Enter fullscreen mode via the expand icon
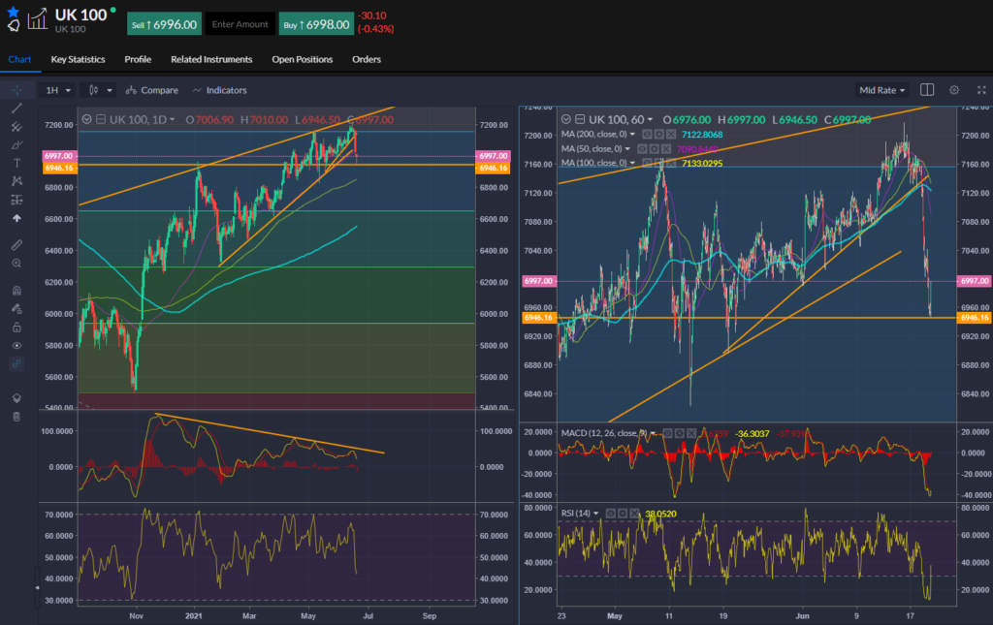The width and height of the screenshot is (993, 625). tap(981, 89)
